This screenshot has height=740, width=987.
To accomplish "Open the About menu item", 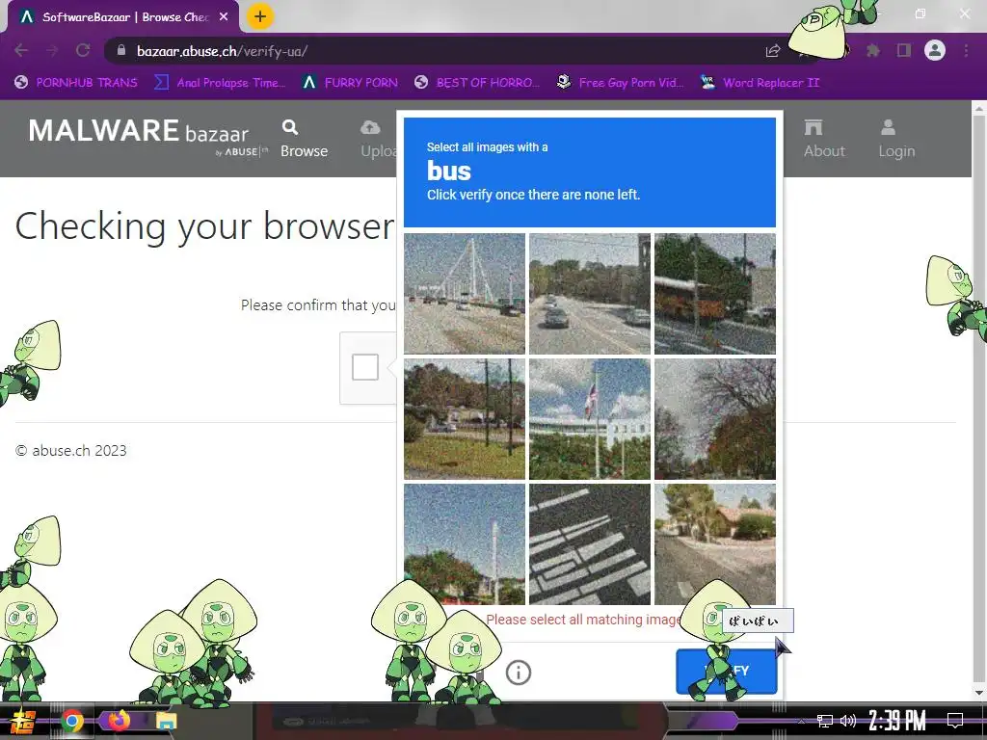I will 823,139.
